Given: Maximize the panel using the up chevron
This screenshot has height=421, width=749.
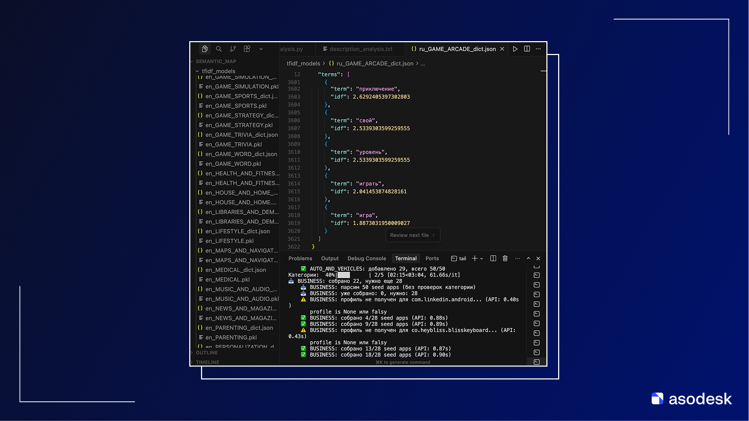Looking at the screenshot, I should pos(529,259).
